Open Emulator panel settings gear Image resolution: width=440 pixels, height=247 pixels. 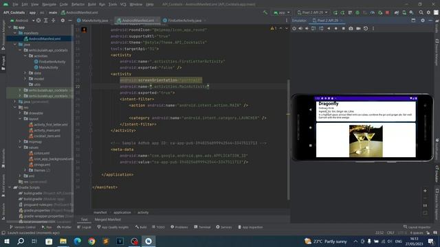click(x=423, y=21)
